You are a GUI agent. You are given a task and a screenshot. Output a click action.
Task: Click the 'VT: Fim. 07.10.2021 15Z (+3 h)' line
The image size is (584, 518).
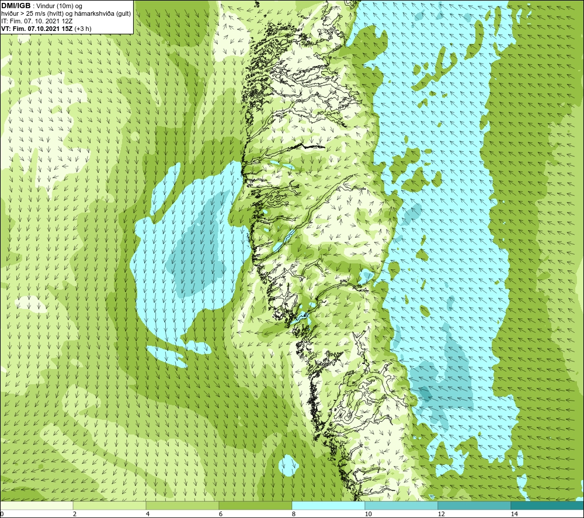tap(47, 28)
